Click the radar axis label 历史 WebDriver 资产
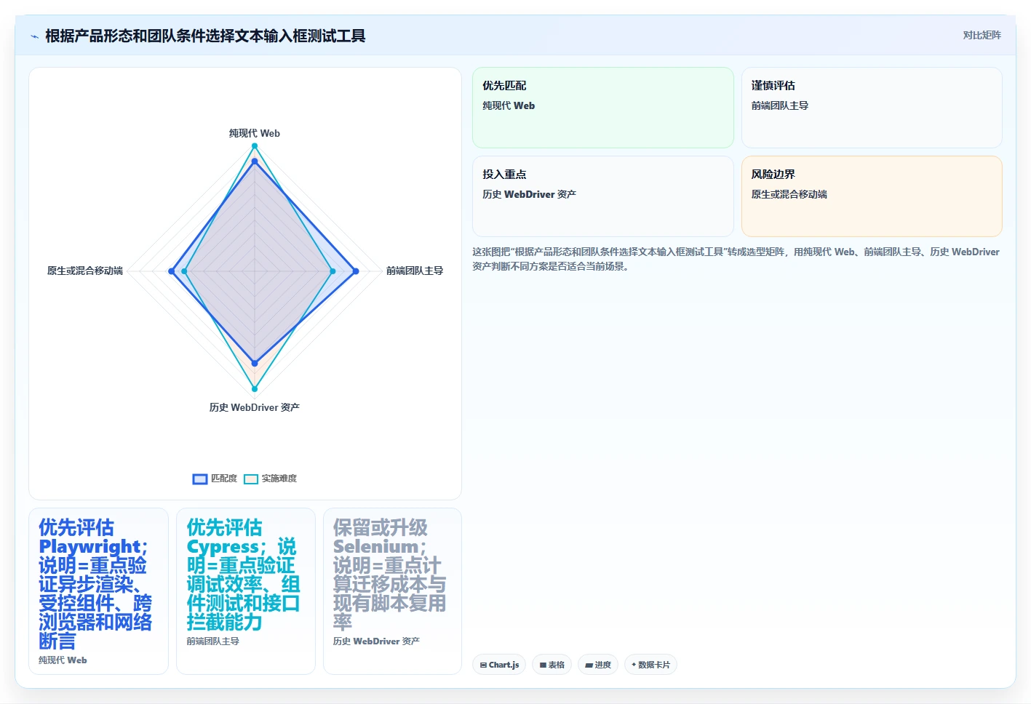 point(255,407)
